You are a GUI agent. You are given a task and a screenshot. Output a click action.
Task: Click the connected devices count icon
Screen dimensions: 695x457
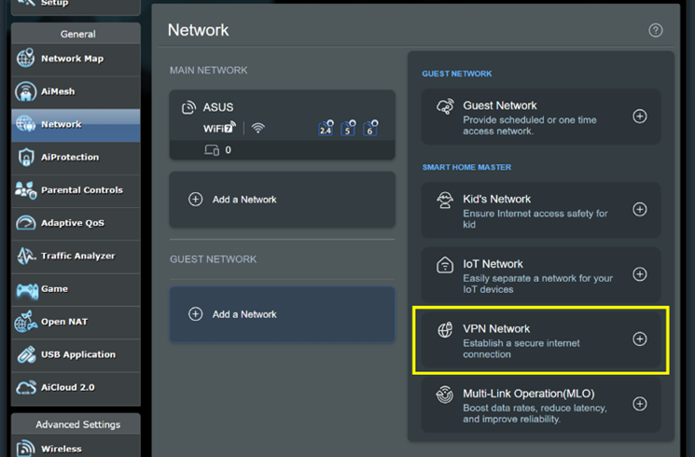pos(212,150)
